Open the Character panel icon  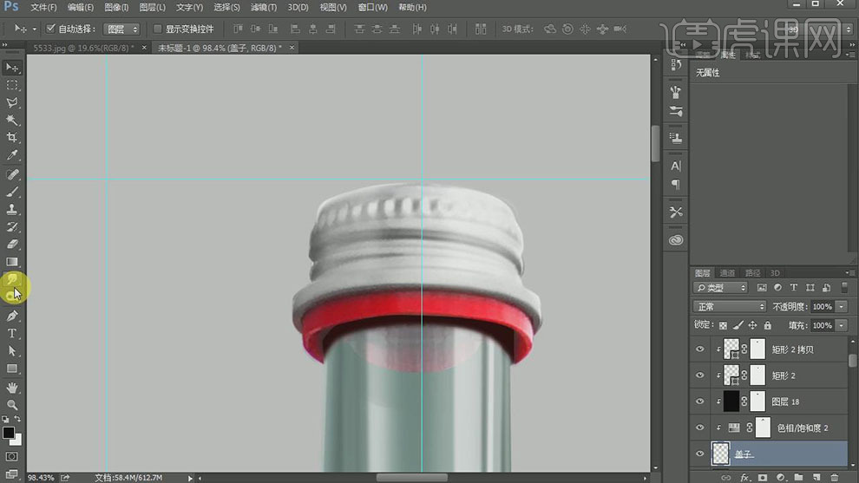(676, 166)
